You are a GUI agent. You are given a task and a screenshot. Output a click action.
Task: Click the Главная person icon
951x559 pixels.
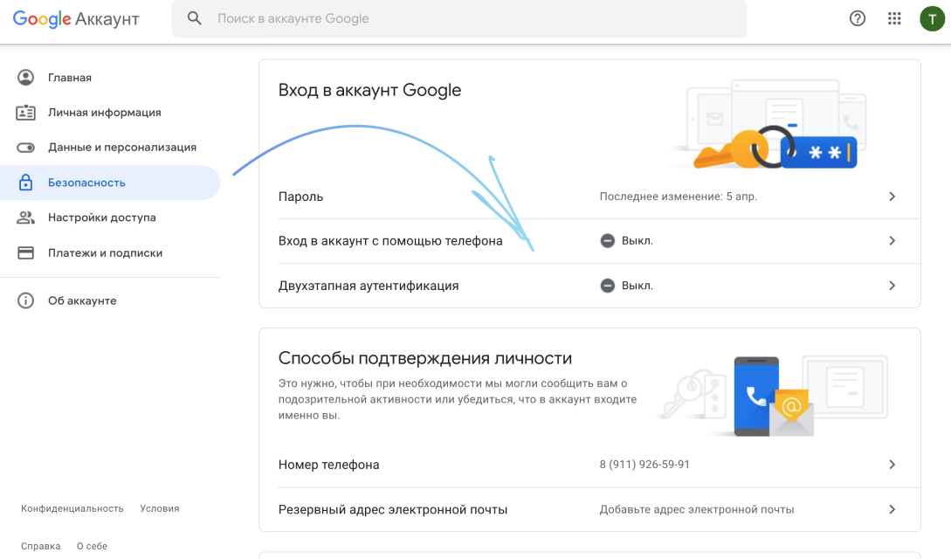[25, 78]
